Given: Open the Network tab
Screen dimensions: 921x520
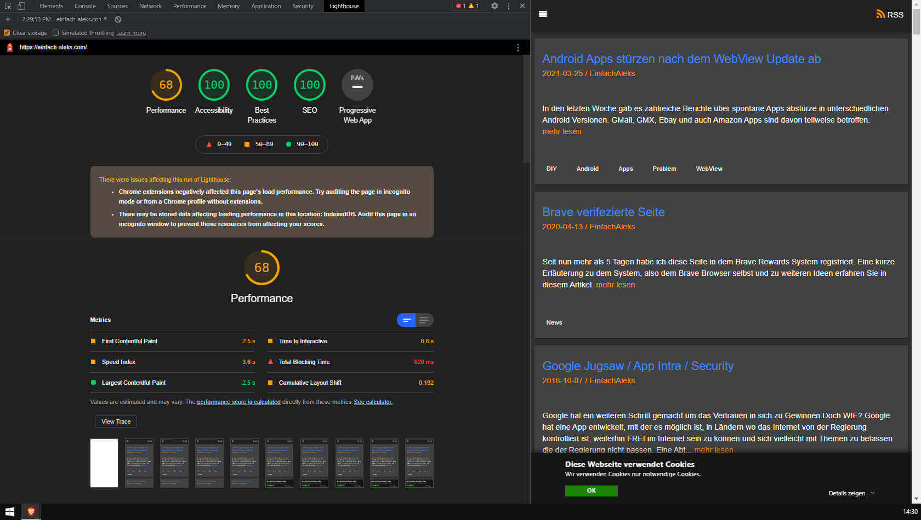Looking at the screenshot, I should point(150,6).
